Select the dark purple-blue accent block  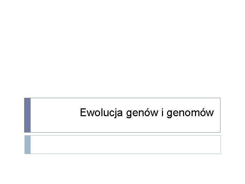(27, 115)
